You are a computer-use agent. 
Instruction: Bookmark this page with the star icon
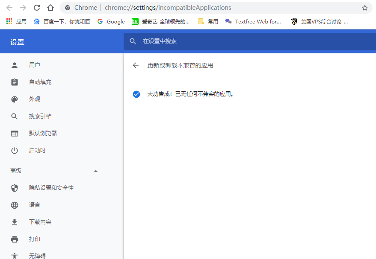tap(364, 8)
